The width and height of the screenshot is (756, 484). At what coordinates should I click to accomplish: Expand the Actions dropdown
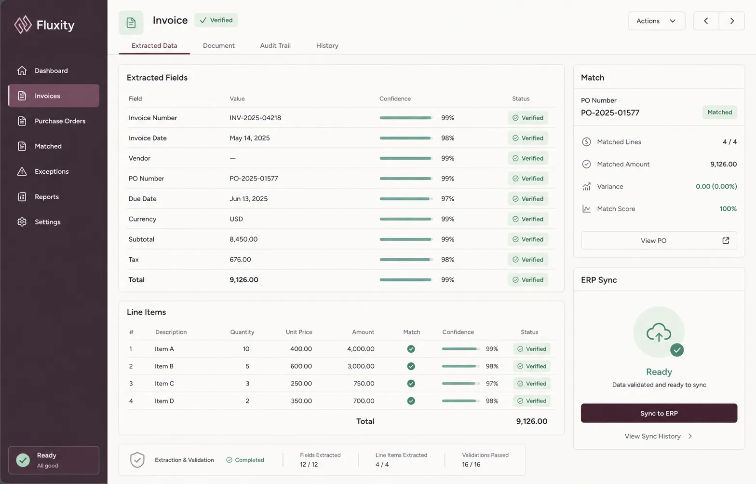(657, 21)
